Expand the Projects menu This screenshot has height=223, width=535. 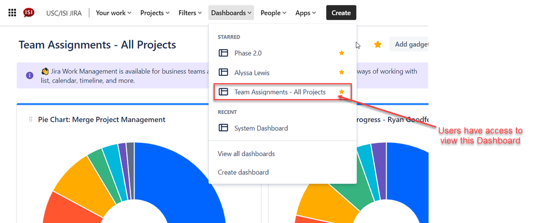pos(155,13)
